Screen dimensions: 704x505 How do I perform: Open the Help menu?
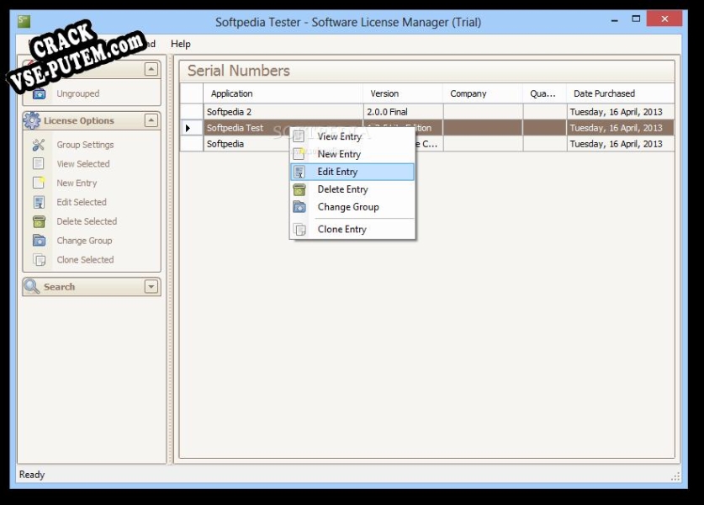pos(181,44)
